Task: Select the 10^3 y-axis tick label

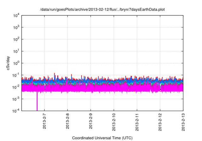Action: coord(16,27)
